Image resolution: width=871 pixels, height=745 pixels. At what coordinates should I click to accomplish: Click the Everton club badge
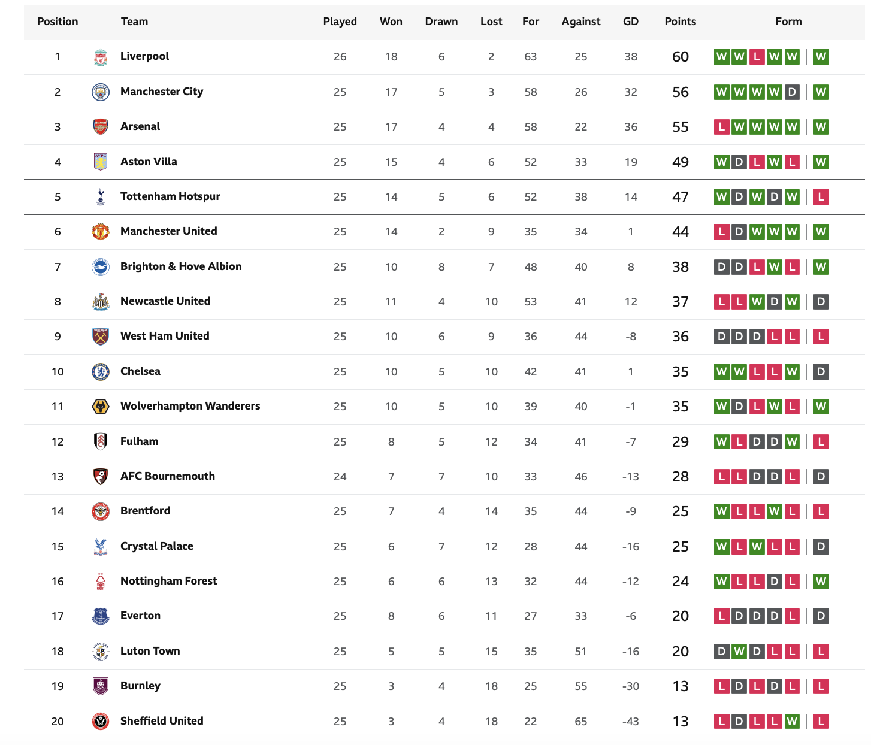click(101, 616)
